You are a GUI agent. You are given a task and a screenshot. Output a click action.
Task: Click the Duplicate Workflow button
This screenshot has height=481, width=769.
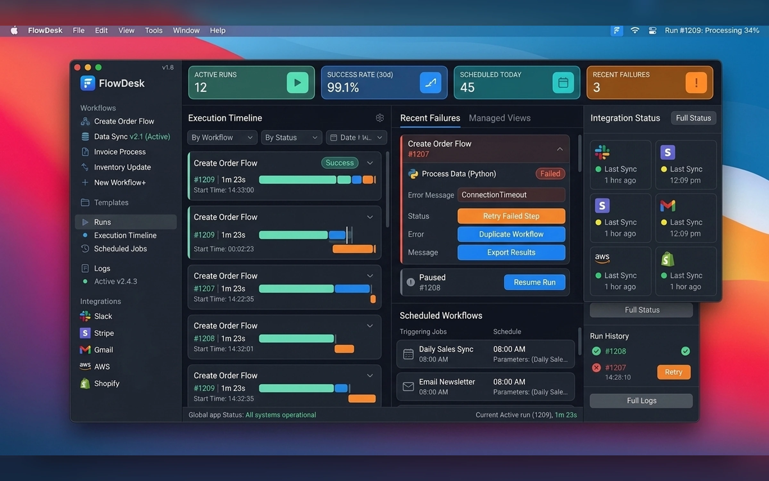point(511,234)
